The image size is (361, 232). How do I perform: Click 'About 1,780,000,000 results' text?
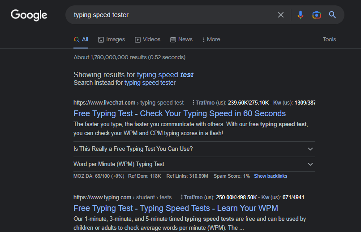[x=129, y=57]
